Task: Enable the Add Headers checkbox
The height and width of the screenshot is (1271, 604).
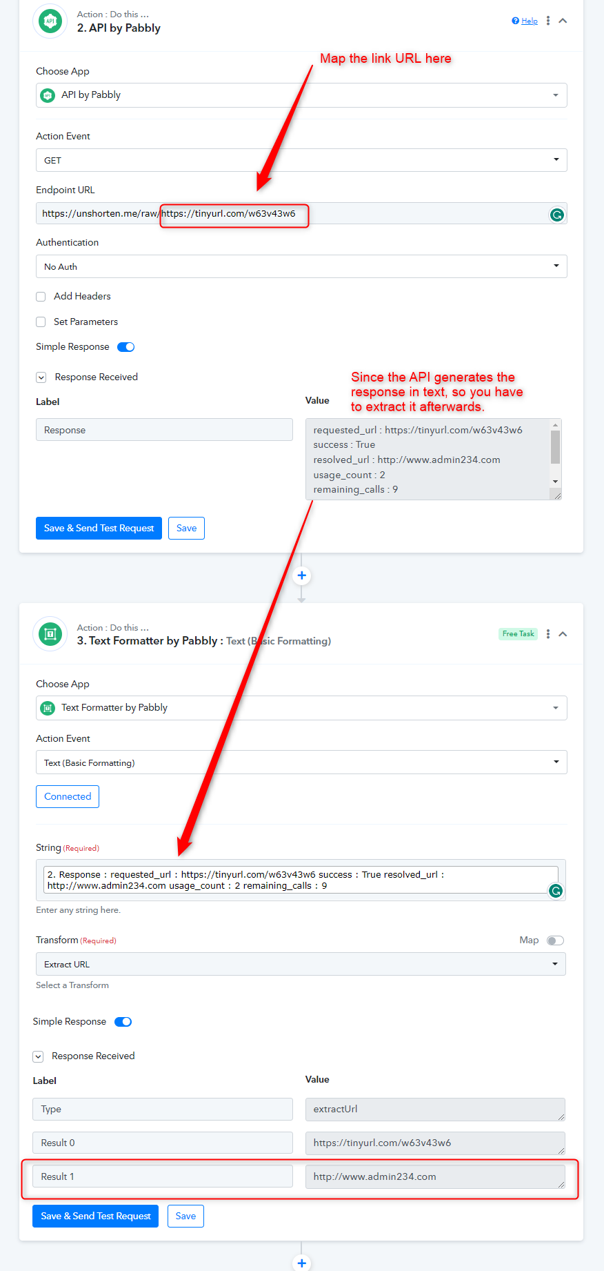Action: click(41, 297)
